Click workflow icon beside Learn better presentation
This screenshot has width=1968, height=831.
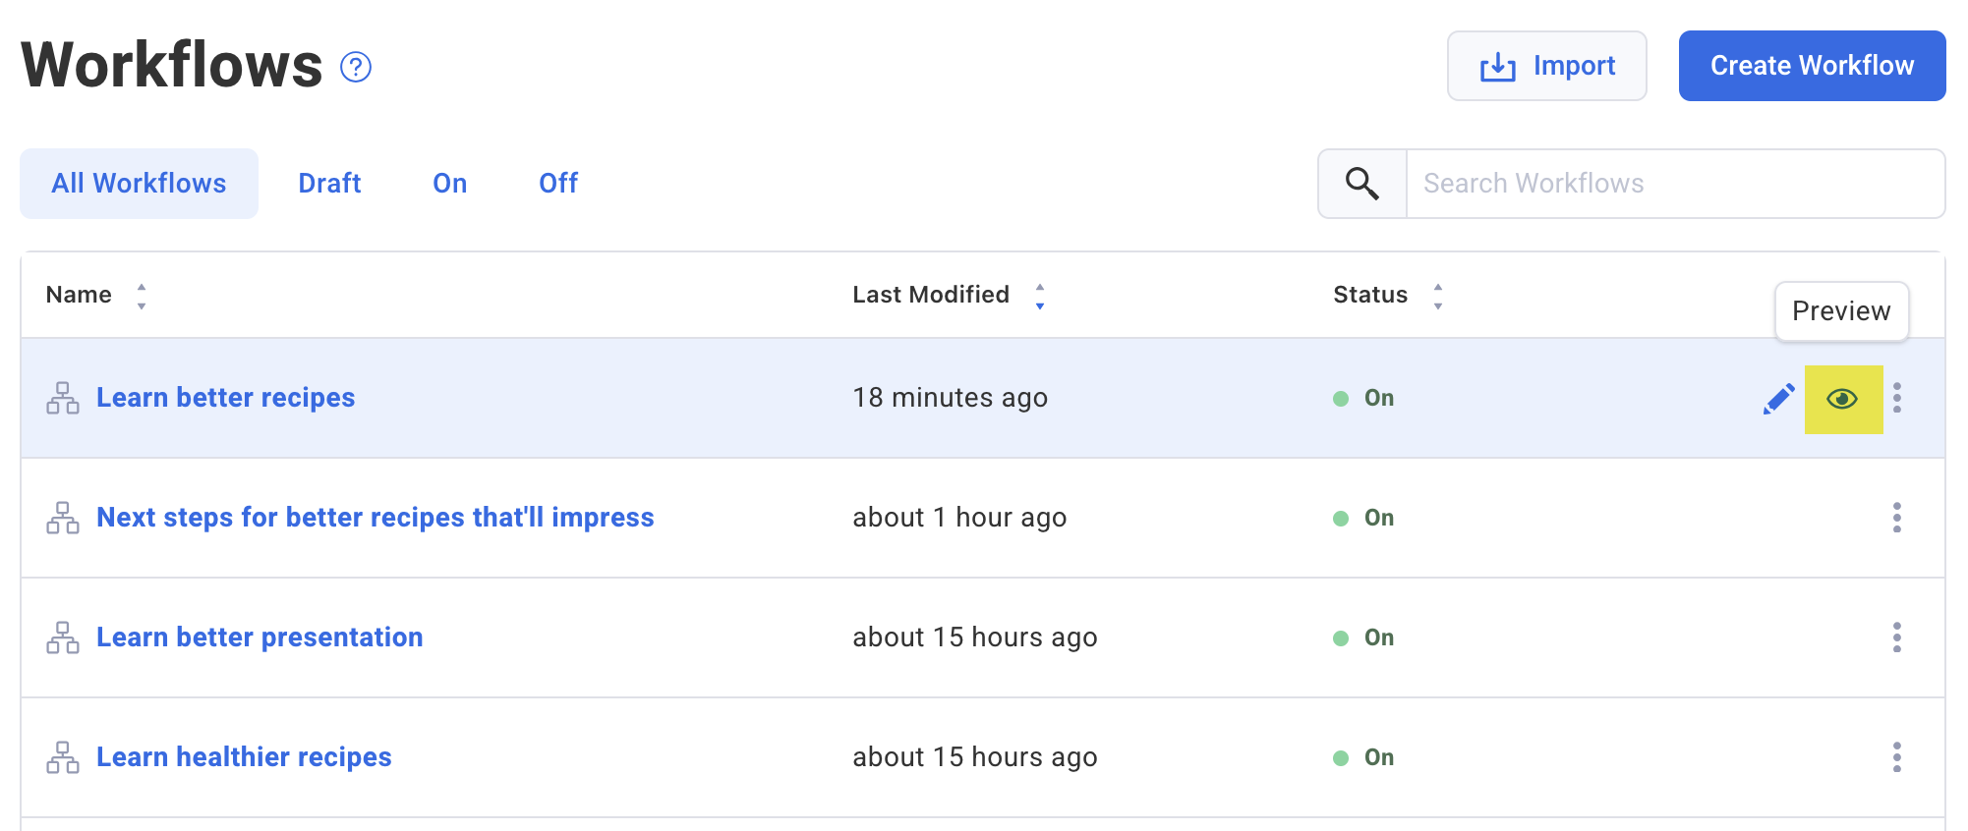click(63, 637)
